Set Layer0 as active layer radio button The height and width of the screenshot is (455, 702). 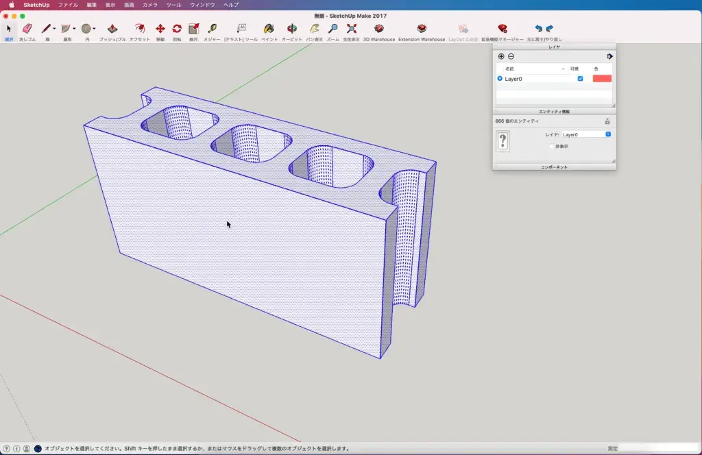pos(500,79)
